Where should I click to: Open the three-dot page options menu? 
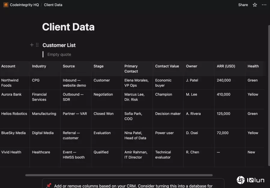tap(264, 5)
